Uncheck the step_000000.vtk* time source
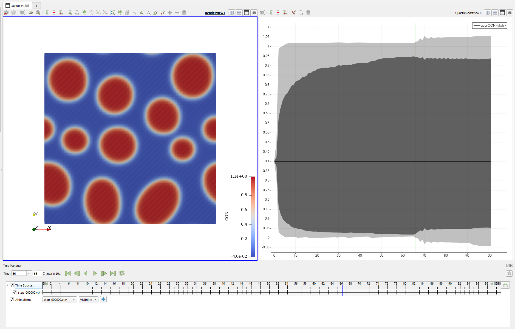Viewport: 515px width, 329px height. click(15, 292)
